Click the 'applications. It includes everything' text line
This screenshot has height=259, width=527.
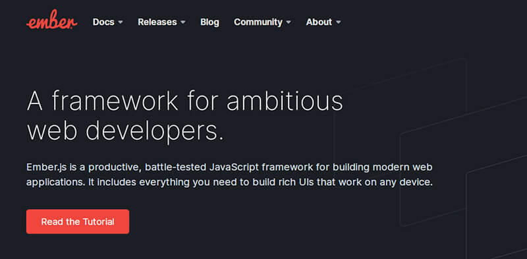[229, 183]
